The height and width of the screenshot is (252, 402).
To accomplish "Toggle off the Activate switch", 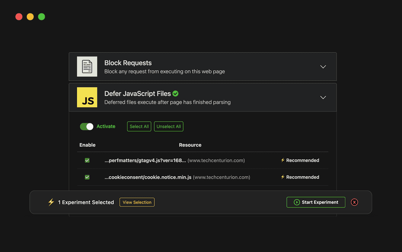I will (86, 126).
